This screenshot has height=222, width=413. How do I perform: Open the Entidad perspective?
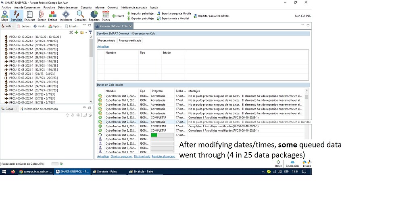(52, 16)
